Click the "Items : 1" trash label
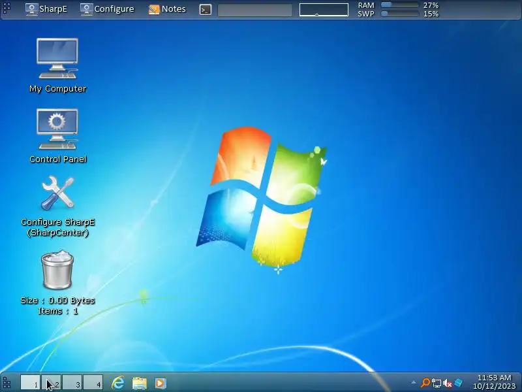The image size is (522, 392). pos(57,311)
